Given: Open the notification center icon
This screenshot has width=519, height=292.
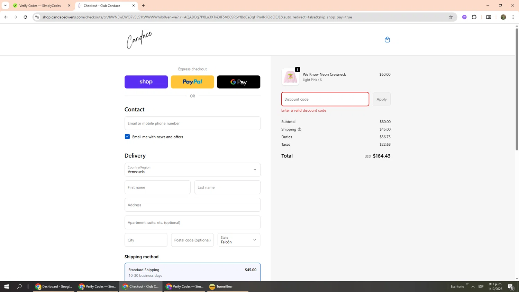Looking at the screenshot, I should tap(511, 287).
